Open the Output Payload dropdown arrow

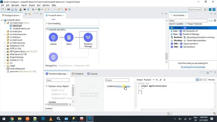(154, 80)
